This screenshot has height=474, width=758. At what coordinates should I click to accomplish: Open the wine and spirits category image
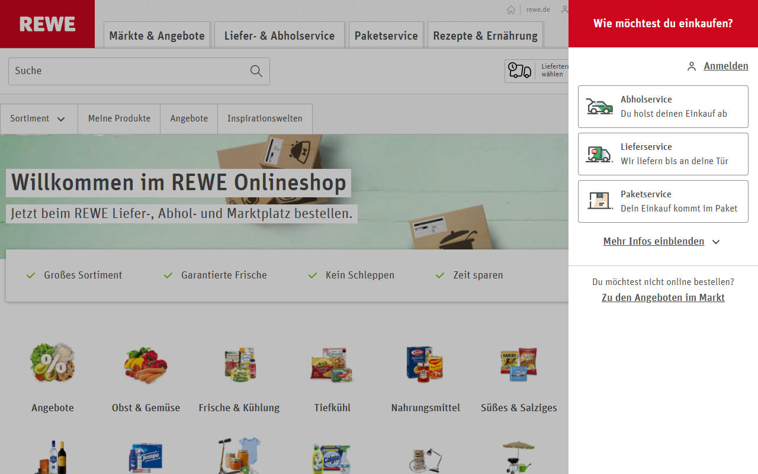53,456
